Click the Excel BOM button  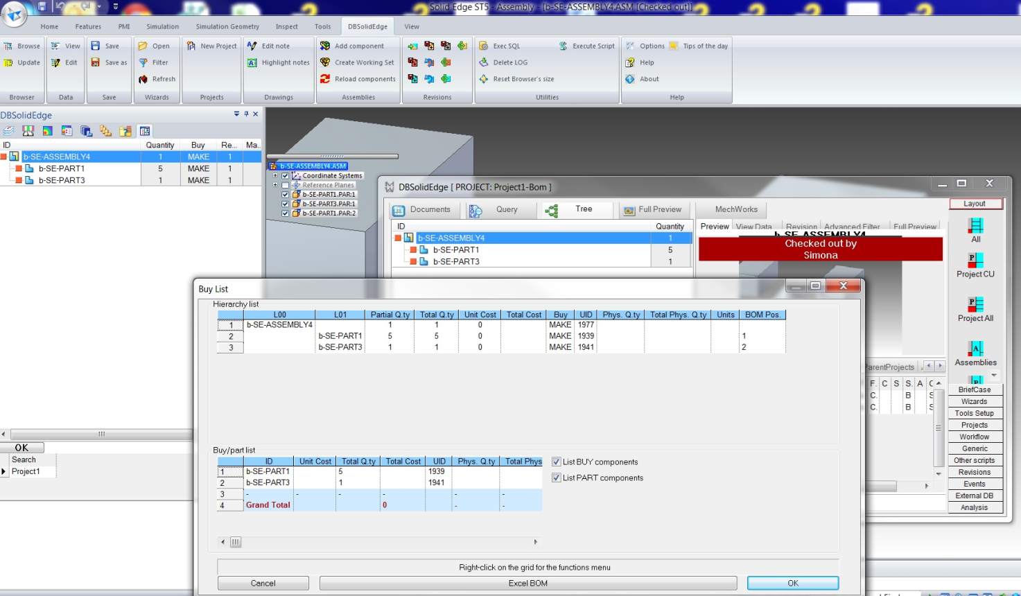tap(528, 584)
